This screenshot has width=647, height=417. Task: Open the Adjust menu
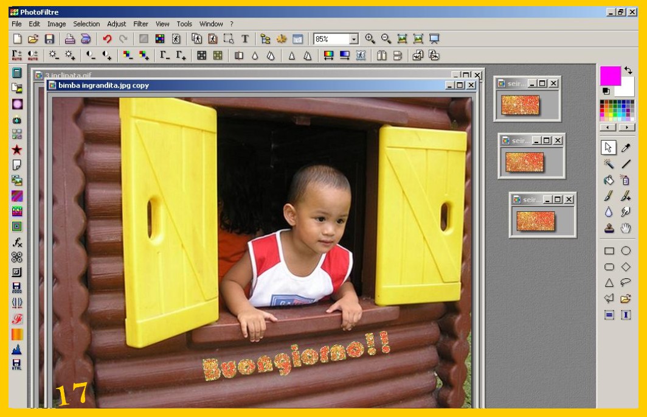tap(116, 24)
